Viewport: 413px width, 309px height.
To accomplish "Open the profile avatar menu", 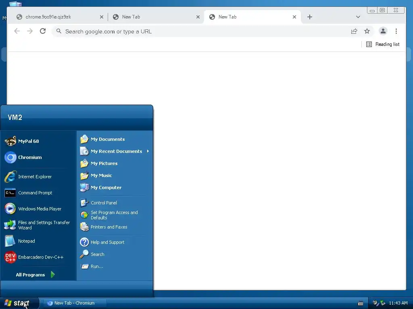I will [x=383, y=31].
